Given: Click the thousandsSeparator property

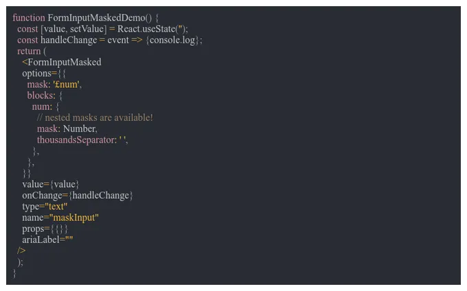Looking at the screenshot, I should pos(77,140).
